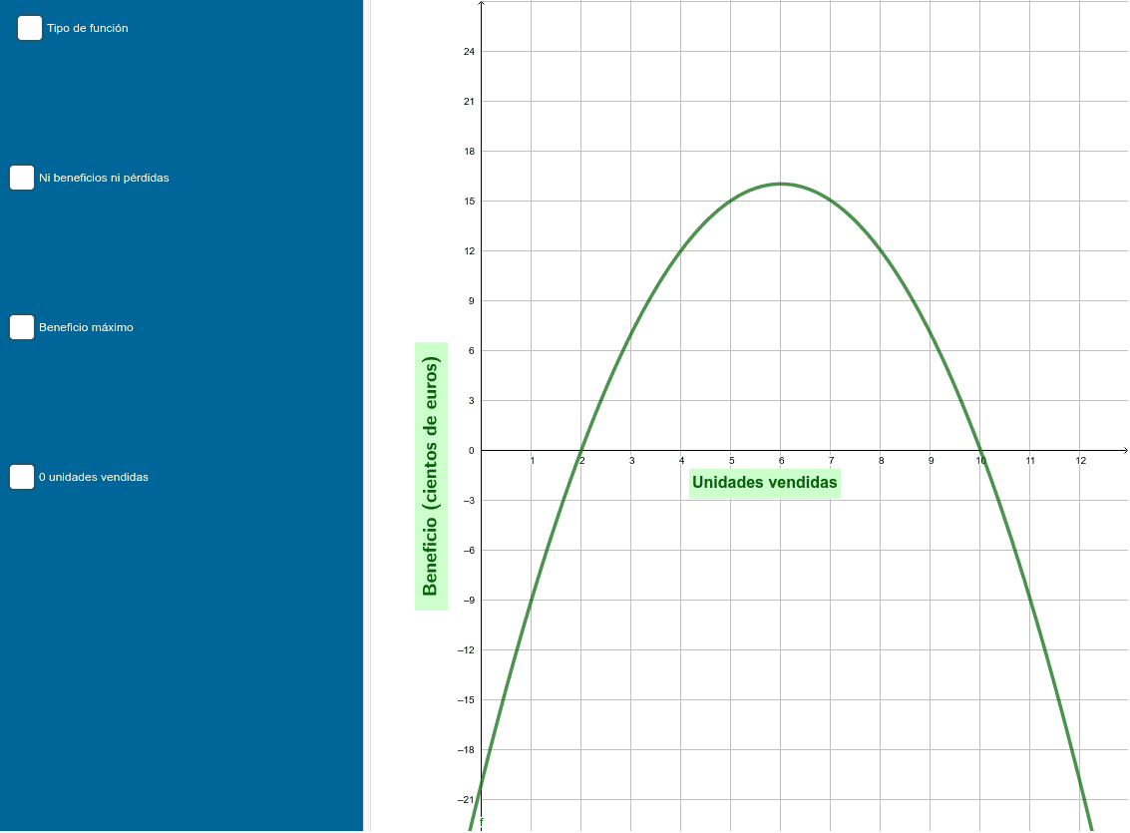Click the x-axis tick label 4
Viewport: 1130px width, 833px height.
pyautogui.click(x=682, y=461)
